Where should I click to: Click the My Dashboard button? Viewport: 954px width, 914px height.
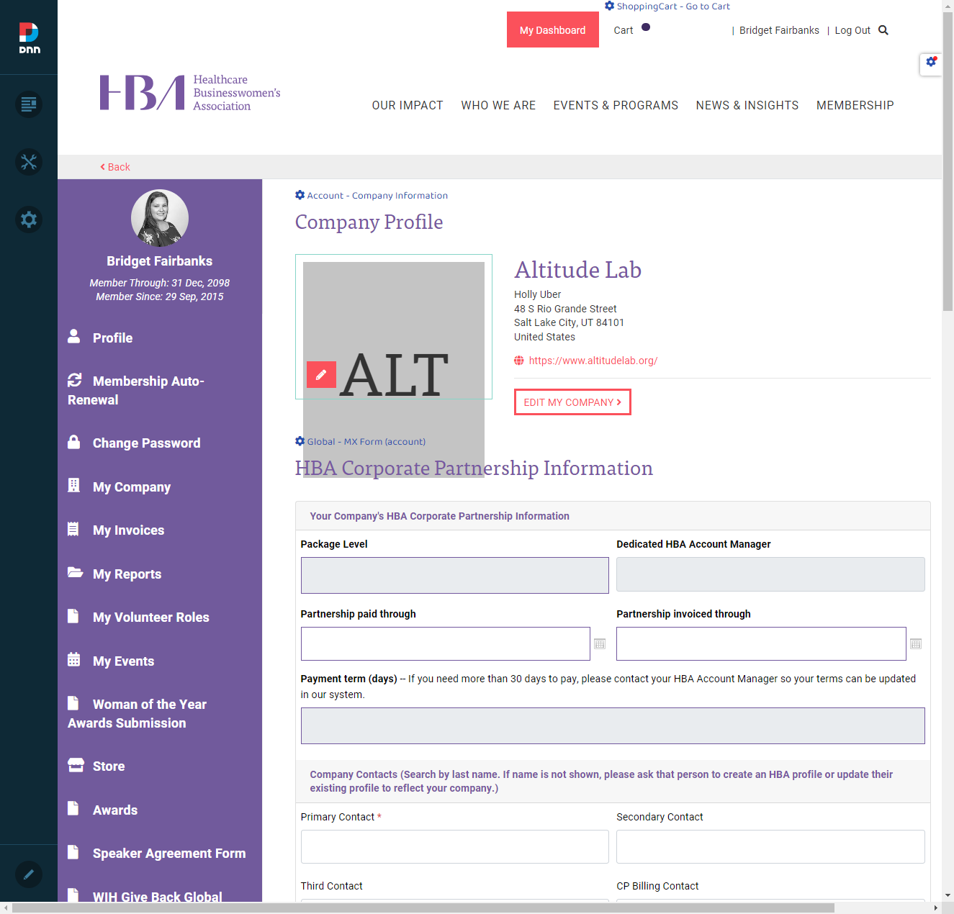pos(553,30)
